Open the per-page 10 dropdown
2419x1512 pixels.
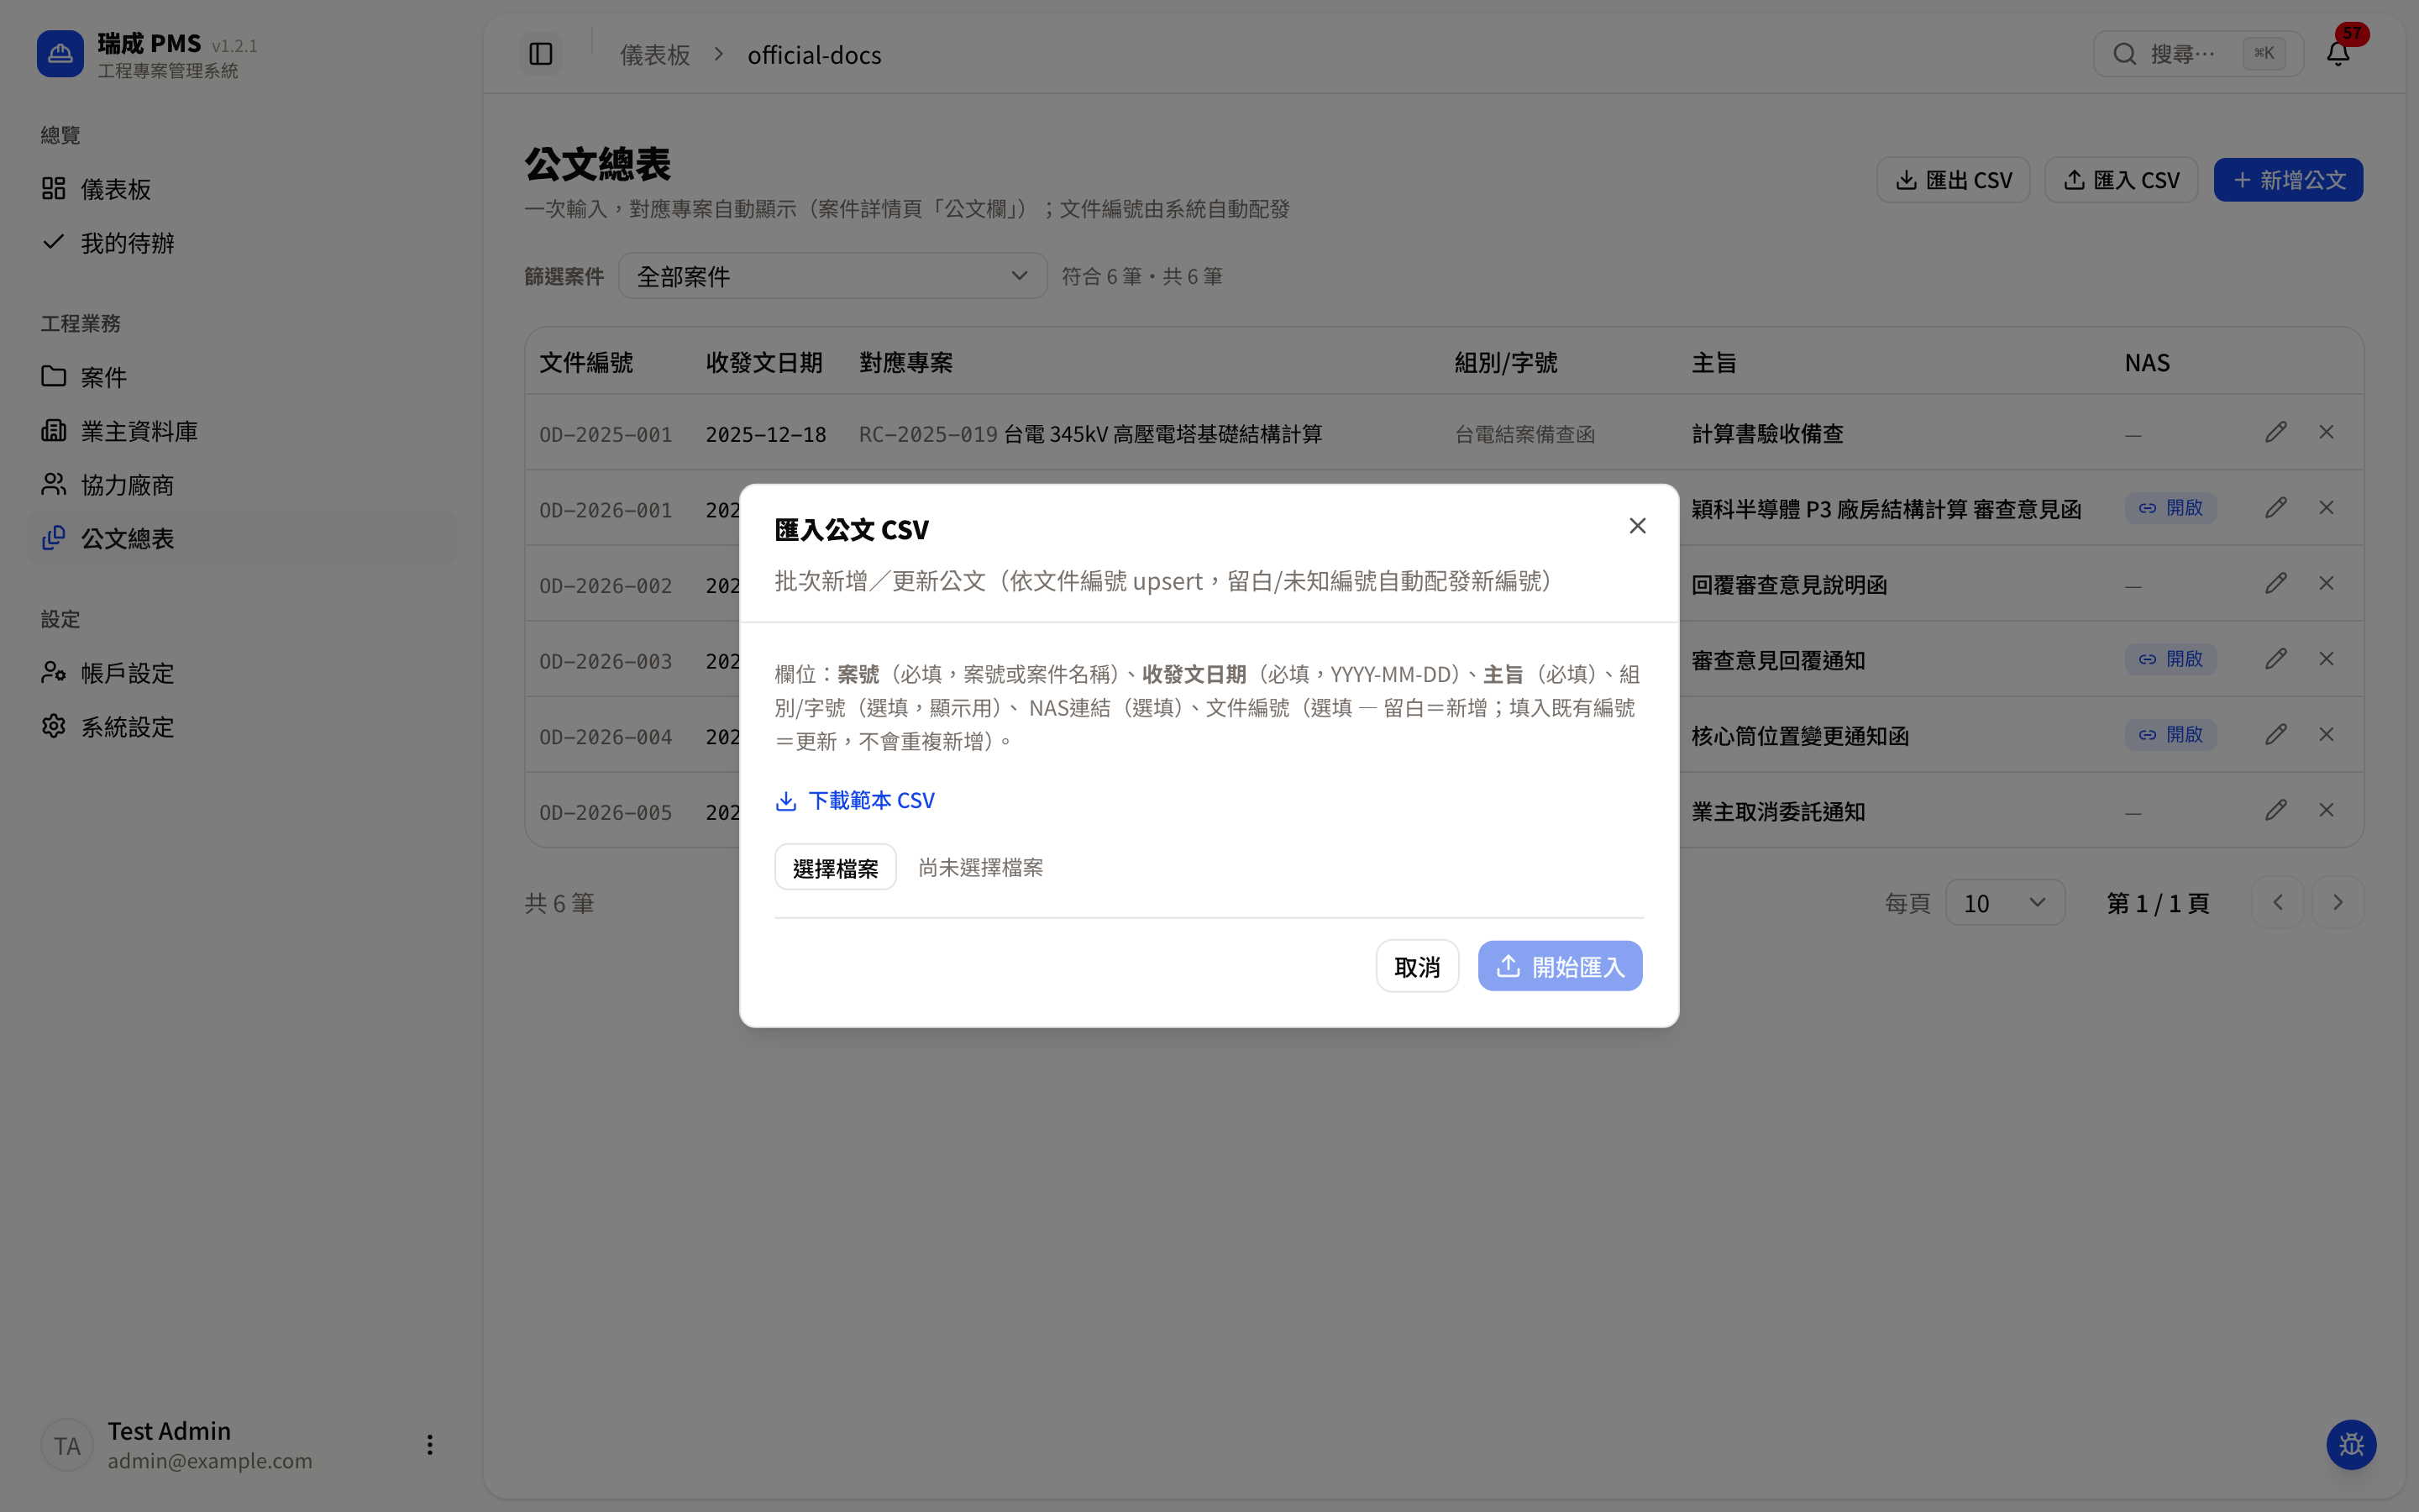2005,903
